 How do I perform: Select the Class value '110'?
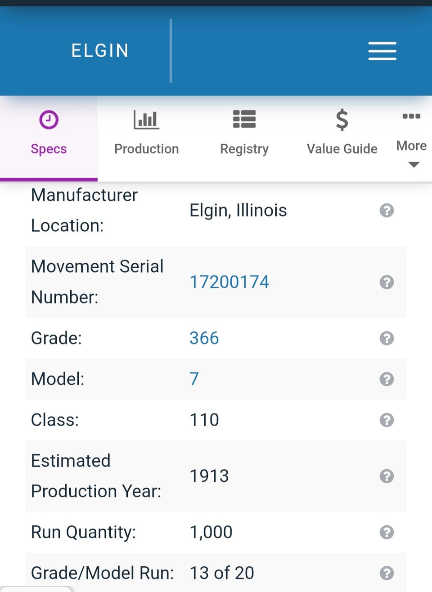click(204, 420)
